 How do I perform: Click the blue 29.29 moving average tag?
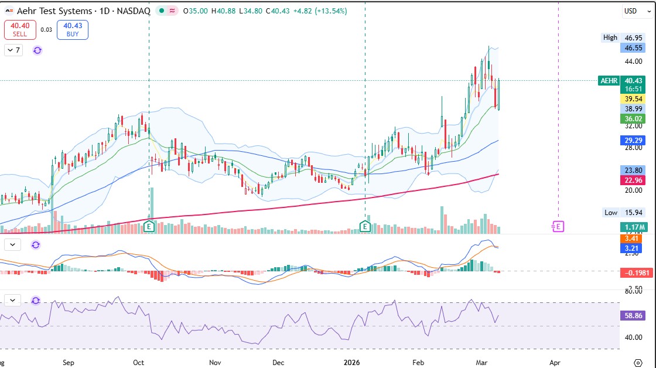tap(633, 140)
